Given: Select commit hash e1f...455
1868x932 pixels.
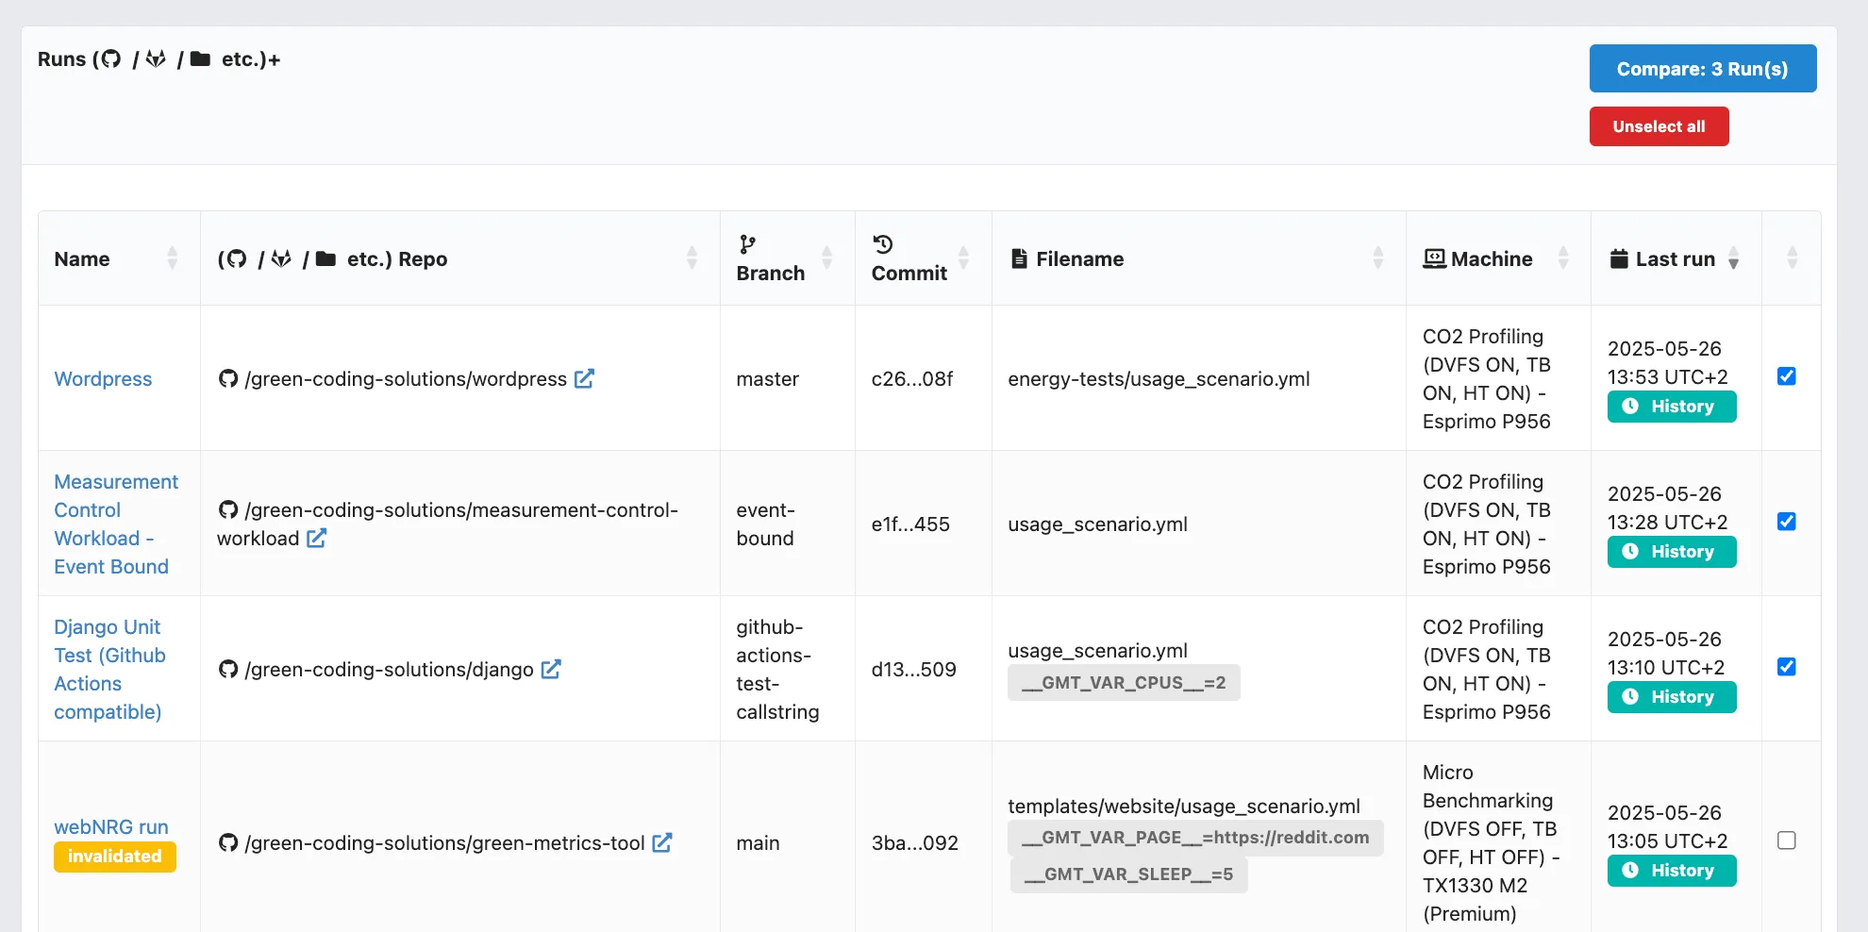Looking at the screenshot, I should tap(910, 524).
